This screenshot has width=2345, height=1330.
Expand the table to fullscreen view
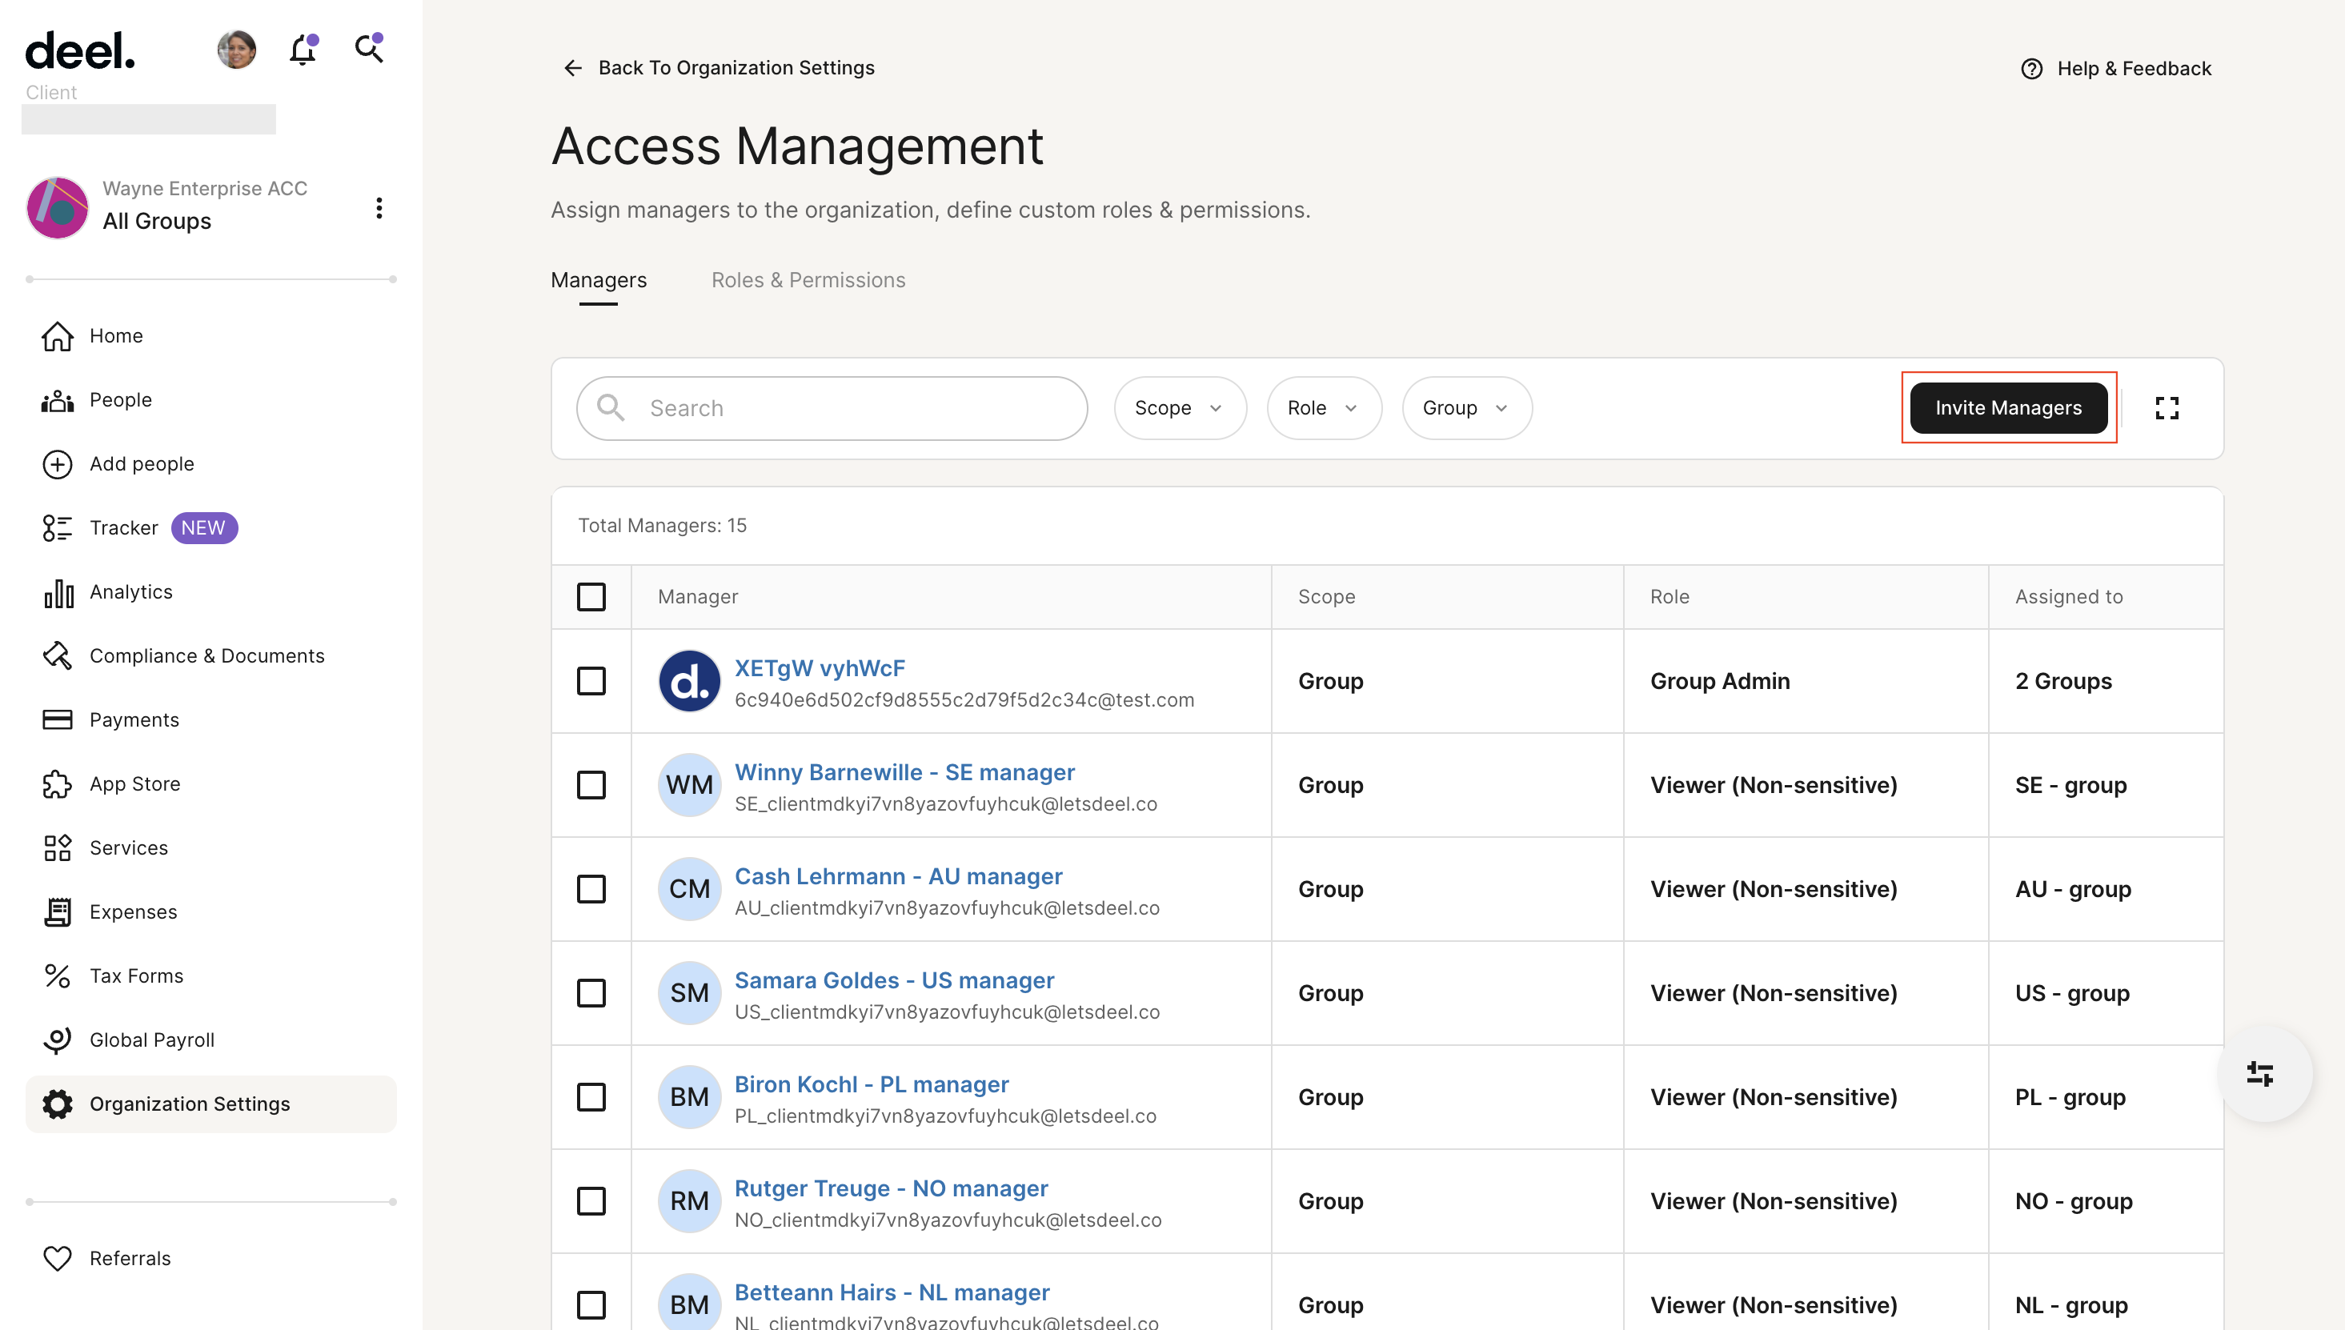pos(2167,408)
